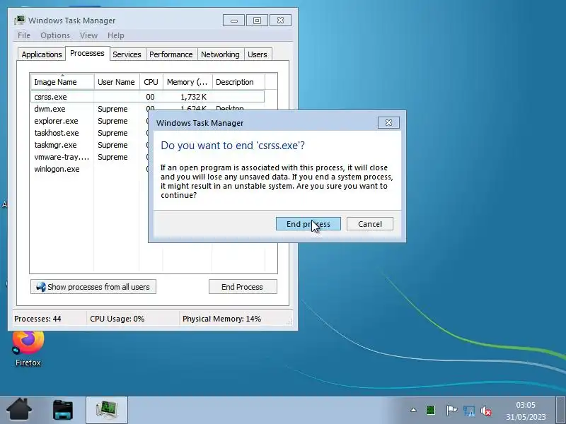Switch to the Performance tab
This screenshot has height=424, width=566.
pyautogui.click(x=171, y=54)
